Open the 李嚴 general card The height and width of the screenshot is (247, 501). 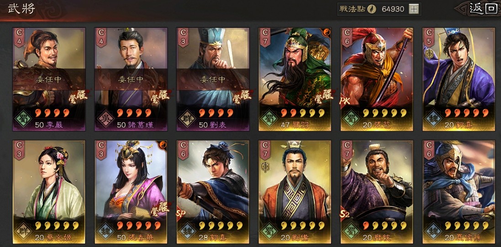(x=49, y=79)
